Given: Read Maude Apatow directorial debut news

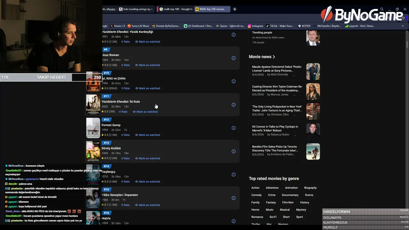Looking at the screenshot, I should (x=277, y=69).
